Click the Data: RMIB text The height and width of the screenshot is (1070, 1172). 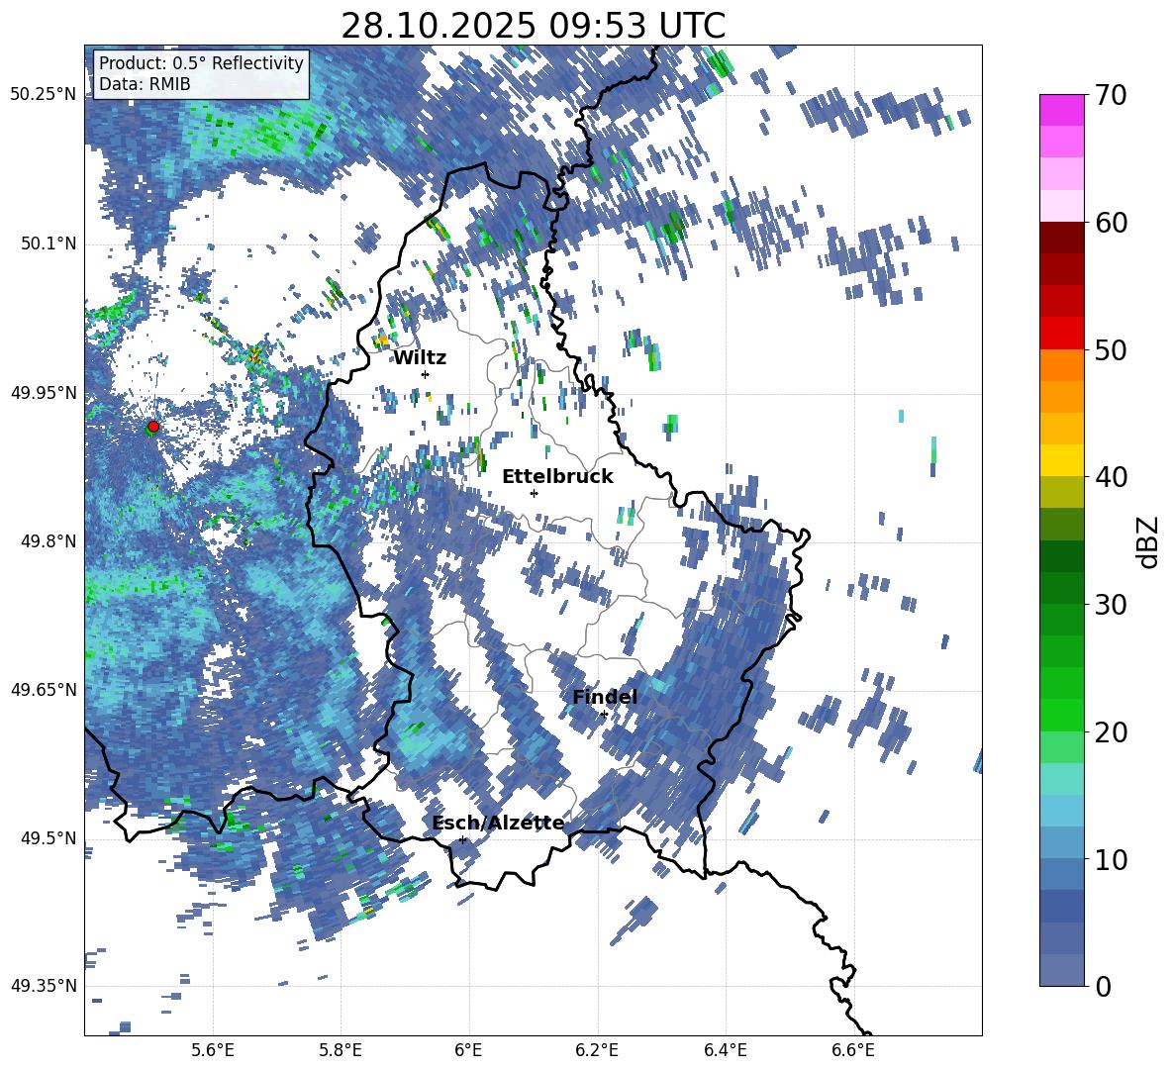click(x=145, y=84)
